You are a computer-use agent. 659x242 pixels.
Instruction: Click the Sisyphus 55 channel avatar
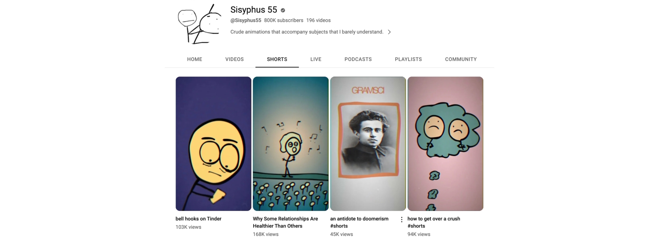[200, 24]
